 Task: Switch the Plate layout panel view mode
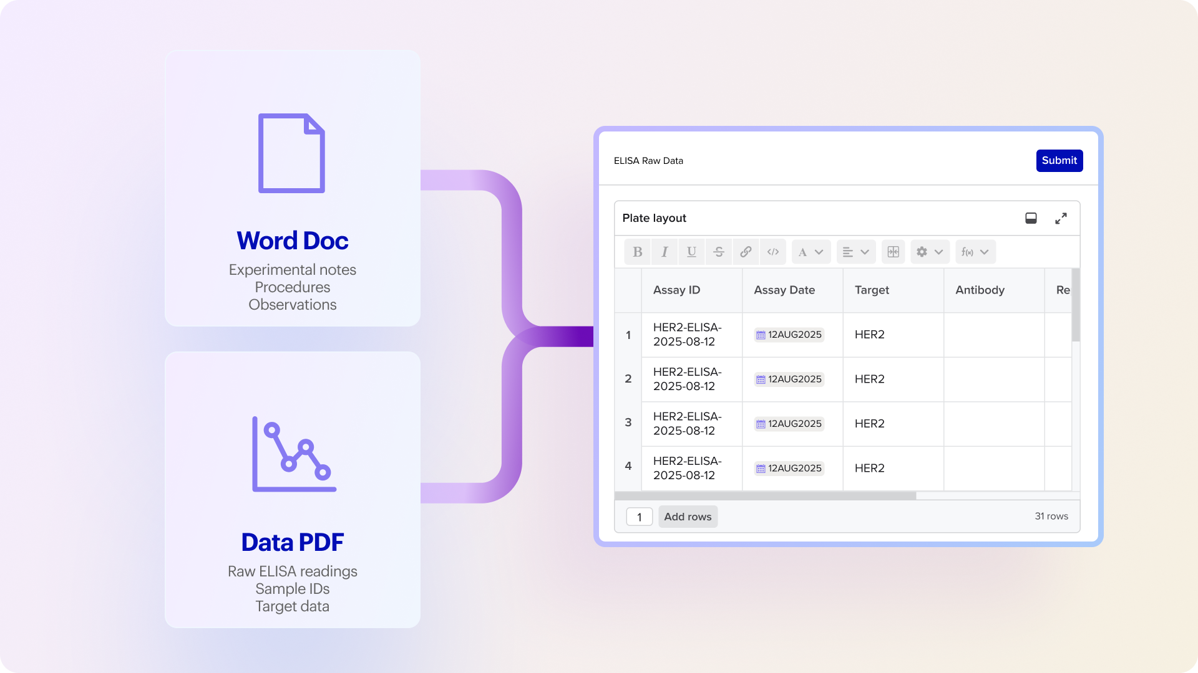point(1031,218)
